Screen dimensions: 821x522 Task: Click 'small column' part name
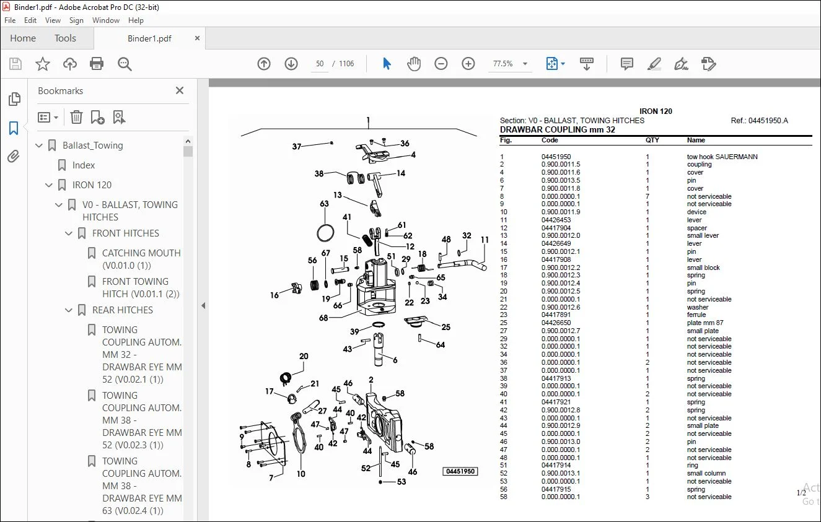point(706,473)
